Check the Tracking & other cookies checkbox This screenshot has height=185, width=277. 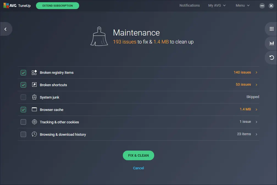tap(23, 122)
